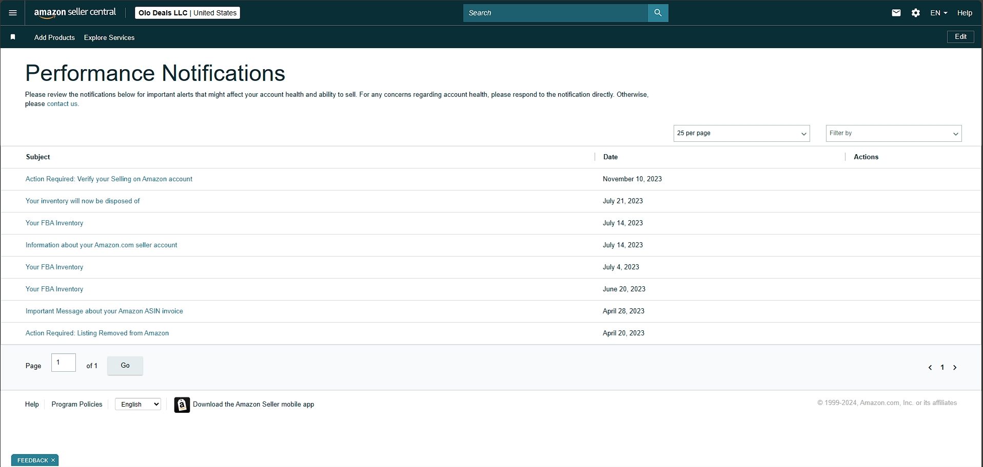Open the hamburger navigation menu
This screenshot has width=983, height=467.
tap(13, 13)
